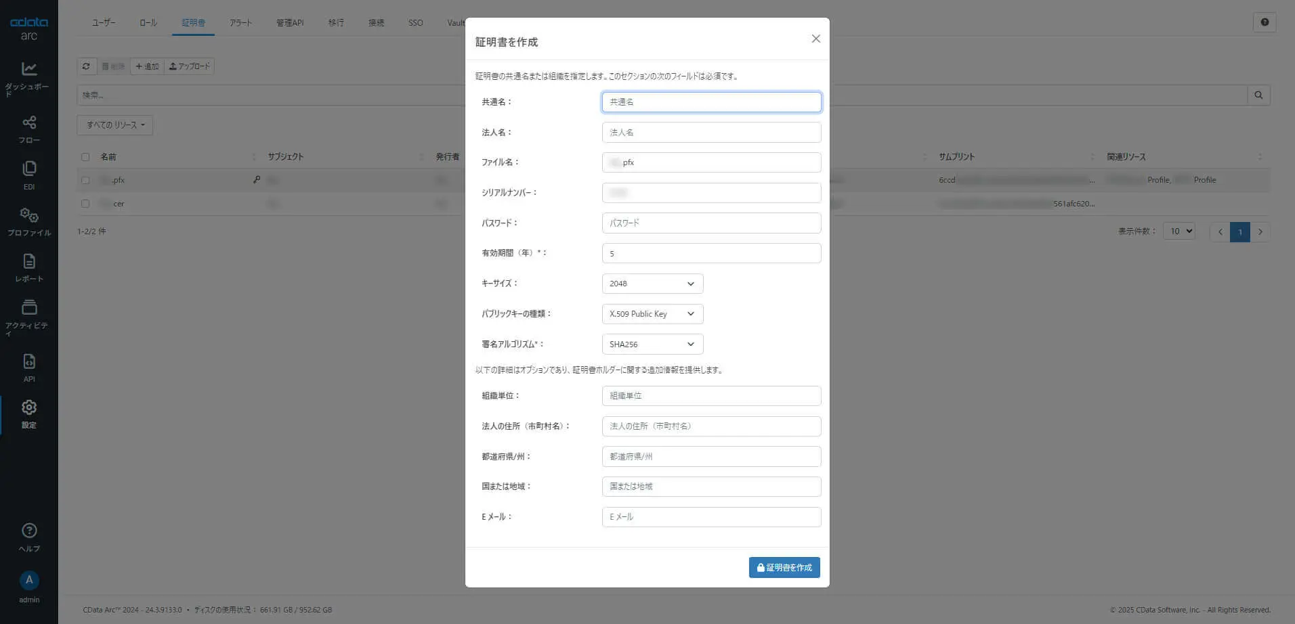Click the 削除 (delete) button
1295x624 pixels.
pos(113,66)
